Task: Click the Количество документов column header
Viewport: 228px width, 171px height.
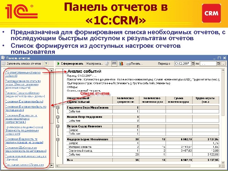Action: coord(126,100)
